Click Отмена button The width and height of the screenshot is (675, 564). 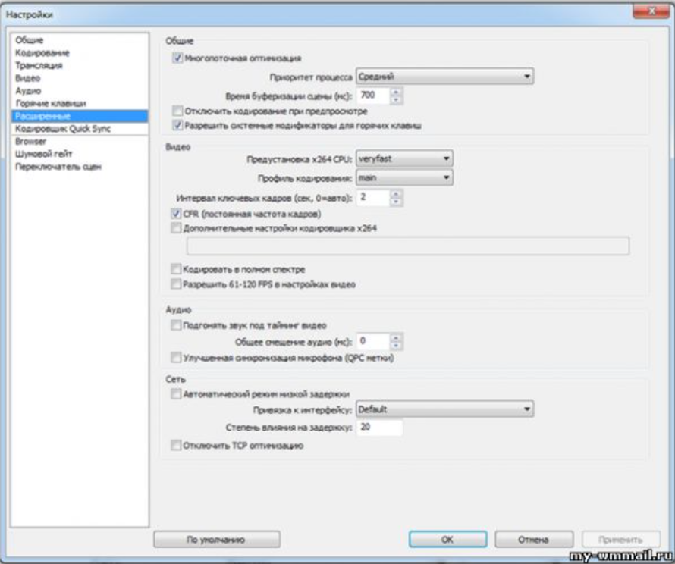point(534,540)
